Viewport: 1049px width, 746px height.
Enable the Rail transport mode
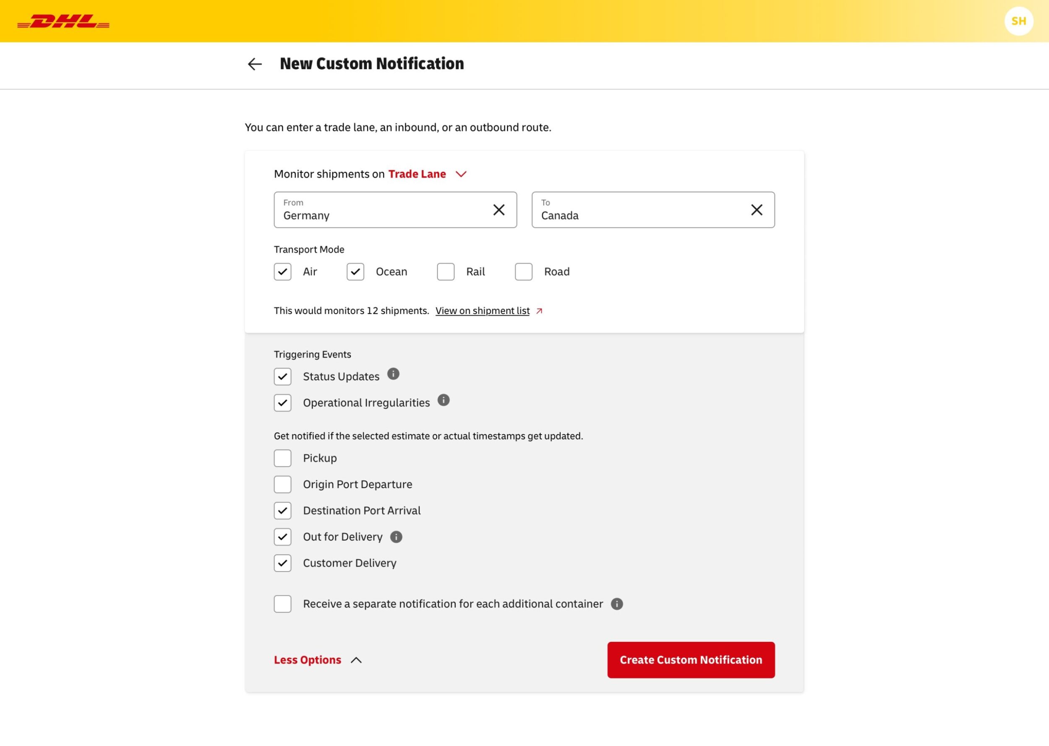(x=445, y=272)
